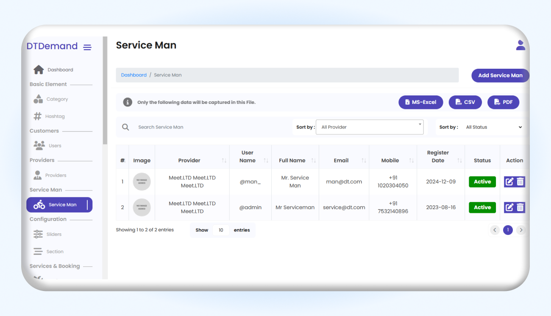The image size is (551, 316).
Task: Open Hashtag menu item
Action: [x=55, y=116]
